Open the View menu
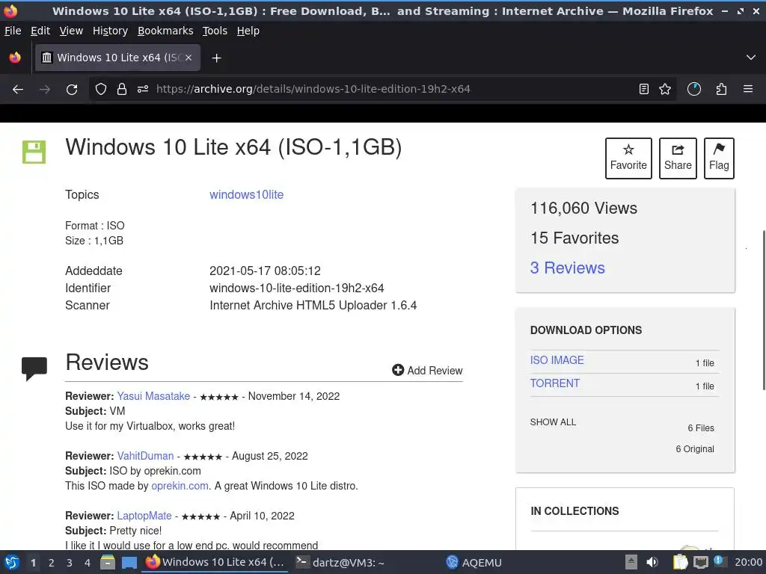 [71, 31]
